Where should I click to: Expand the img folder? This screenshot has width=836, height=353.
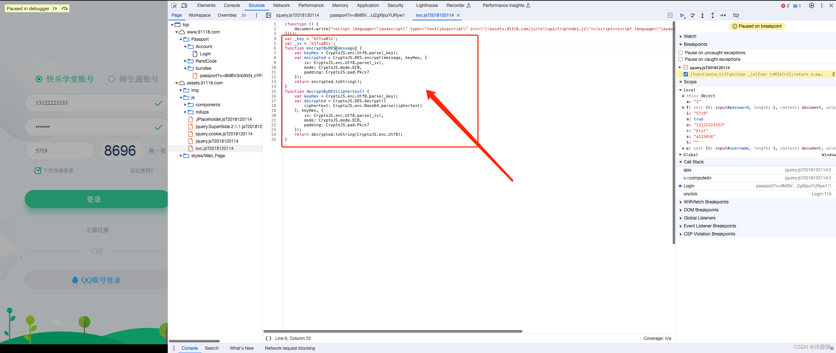click(181, 90)
